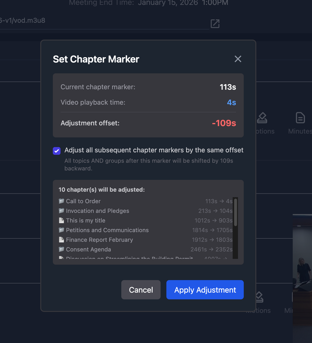
Task: Click the external link icon near the vod.m3u8 field
Action: (x=215, y=24)
